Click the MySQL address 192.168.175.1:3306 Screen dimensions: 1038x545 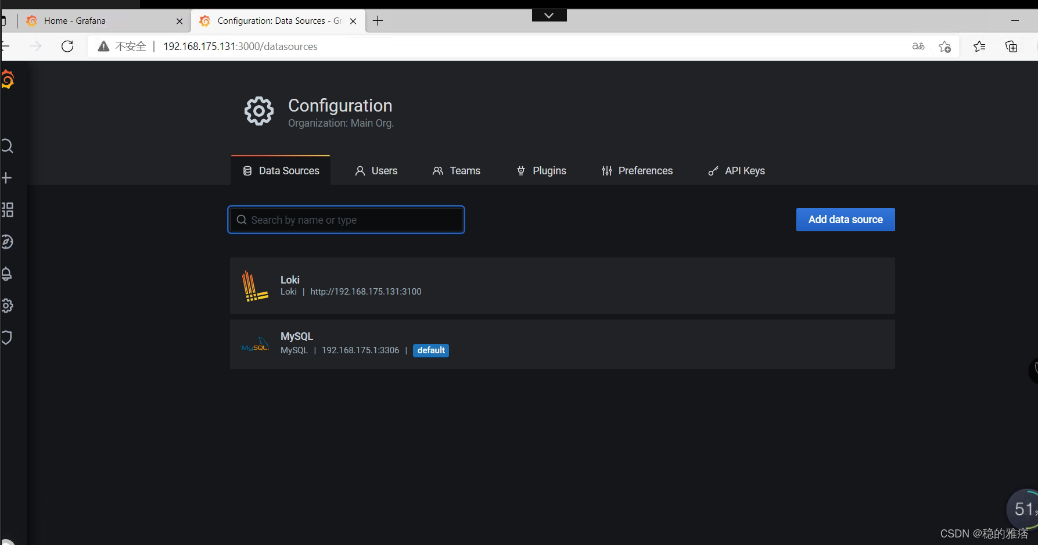(361, 350)
